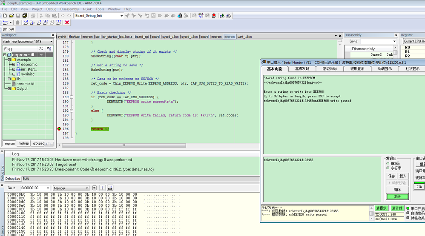425x236 pixels.
Task: Click the breakpoint marker at line 196
Action: (59, 128)
